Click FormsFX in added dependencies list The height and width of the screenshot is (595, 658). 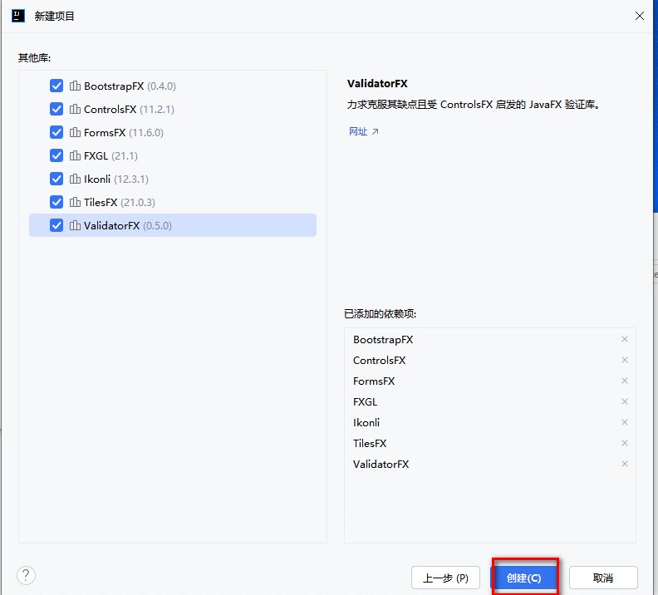point(374,381)
